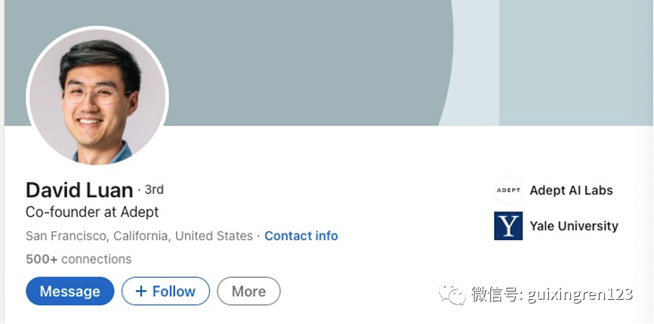Click the San Francisco location text
The image size is (654, 324).
[139, 236]
